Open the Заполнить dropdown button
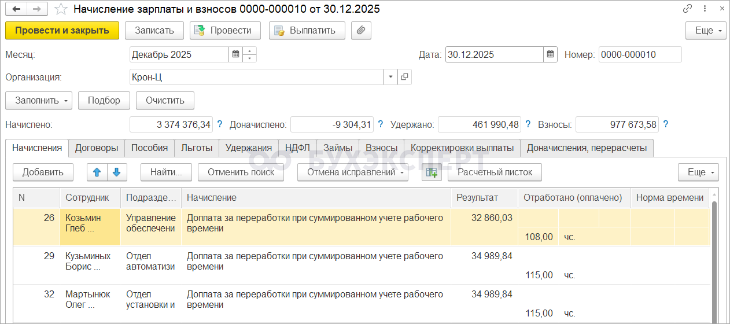Screen dimensions: 730x324 38,100
